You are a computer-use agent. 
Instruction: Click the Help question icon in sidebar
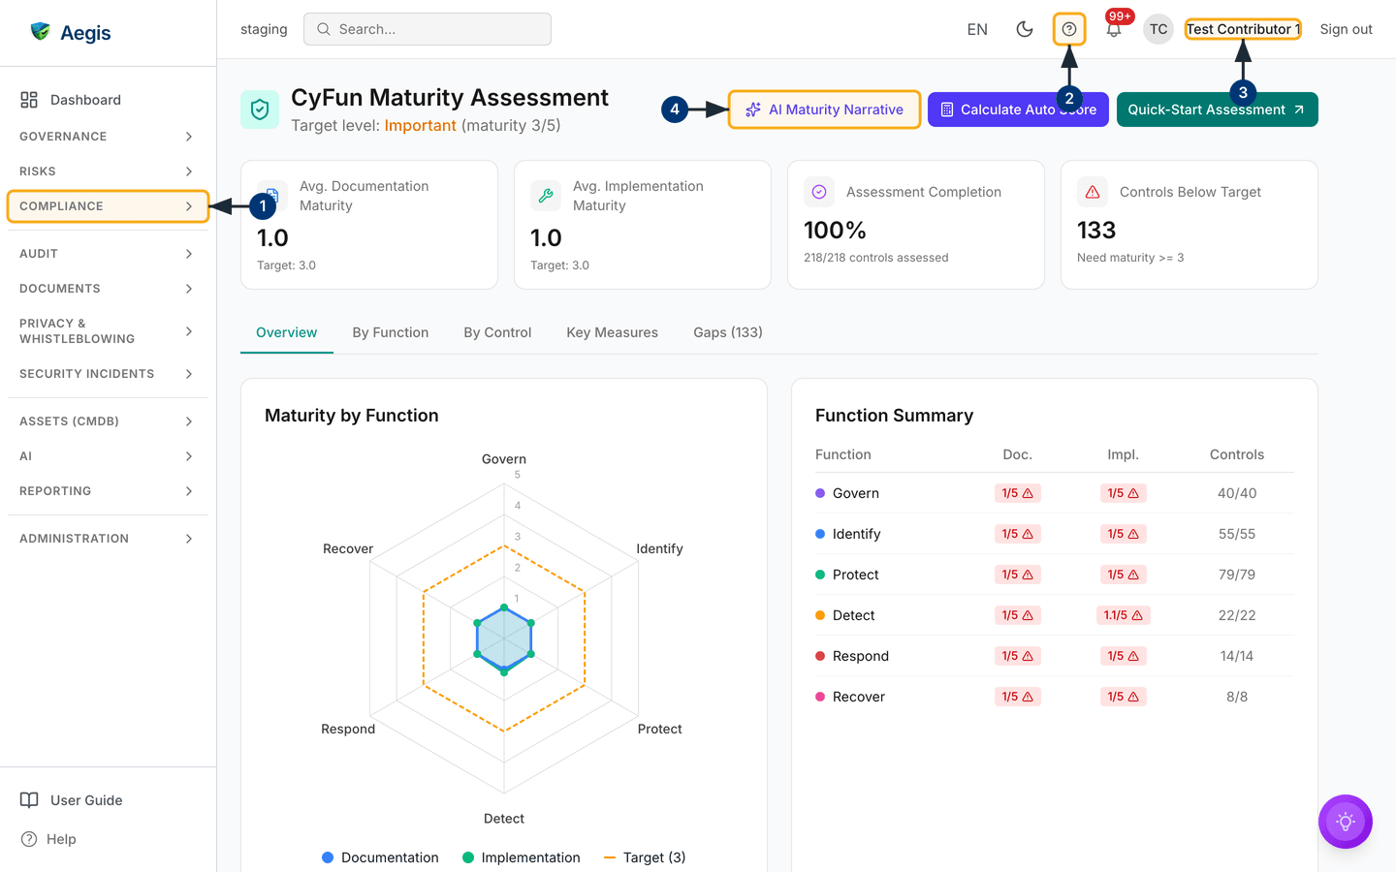pyautogui.click(x=29, y=839)
